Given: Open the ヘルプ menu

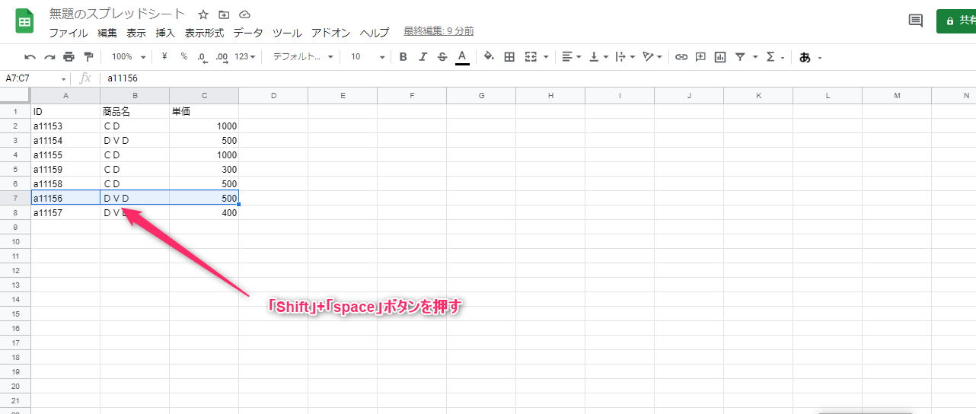Looking at the screenshot, I should tap(375, 33).
